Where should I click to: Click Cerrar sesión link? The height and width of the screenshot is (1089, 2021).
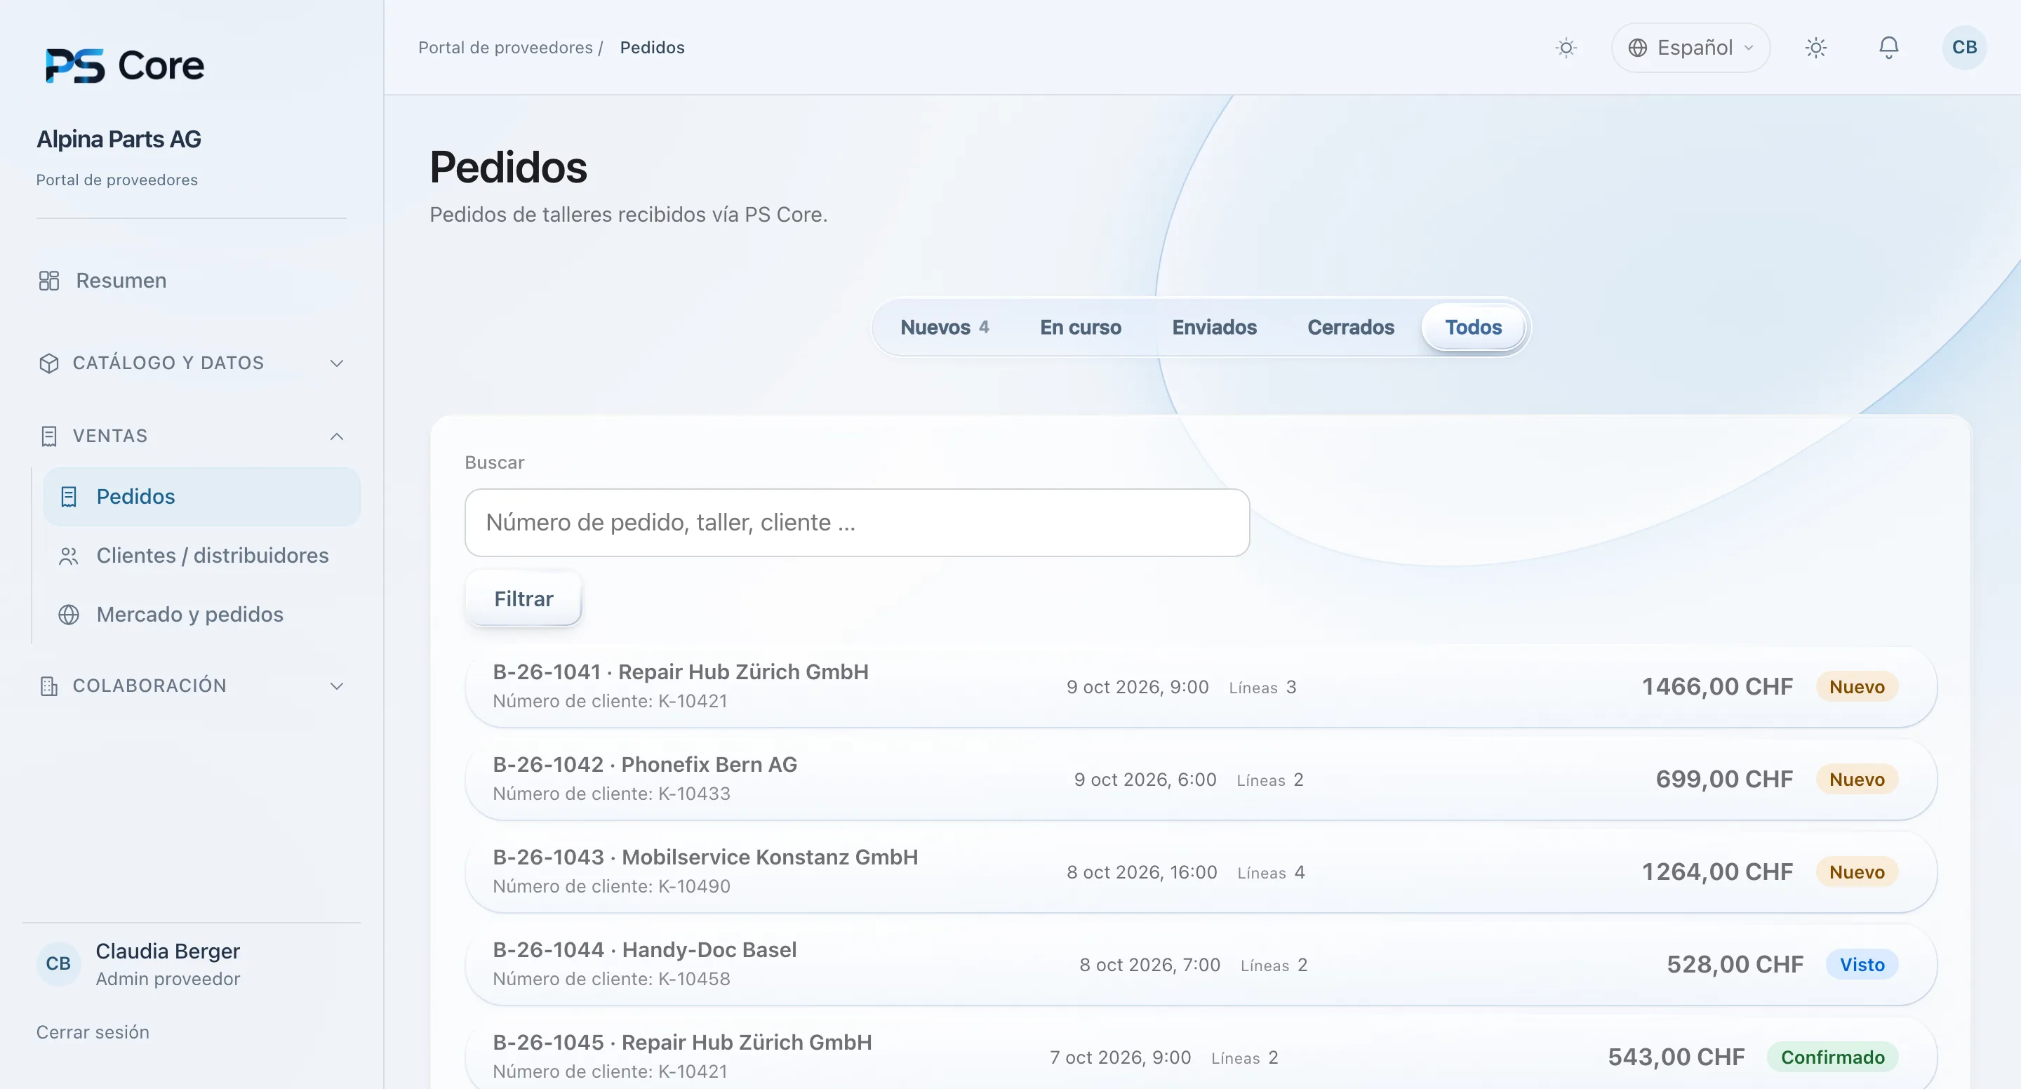click(93, 1032)
